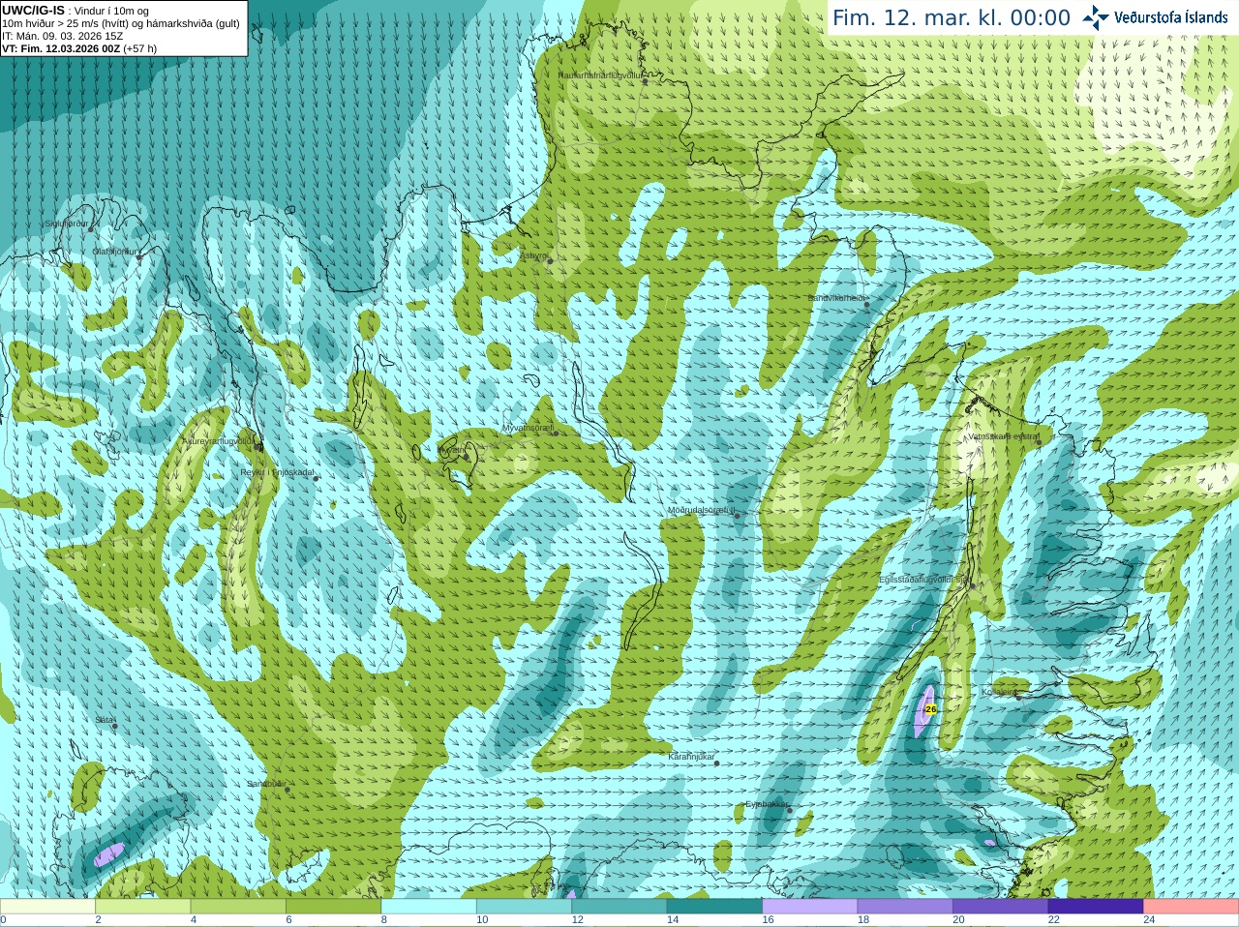Select the 18–20 m/s legend swatch
Image resolution: width=1239 pixels, height=927 pixels.
coord(905,907)
